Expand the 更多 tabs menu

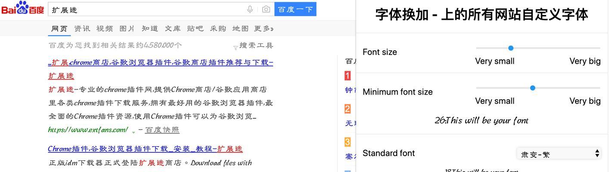tap(264, 28)
